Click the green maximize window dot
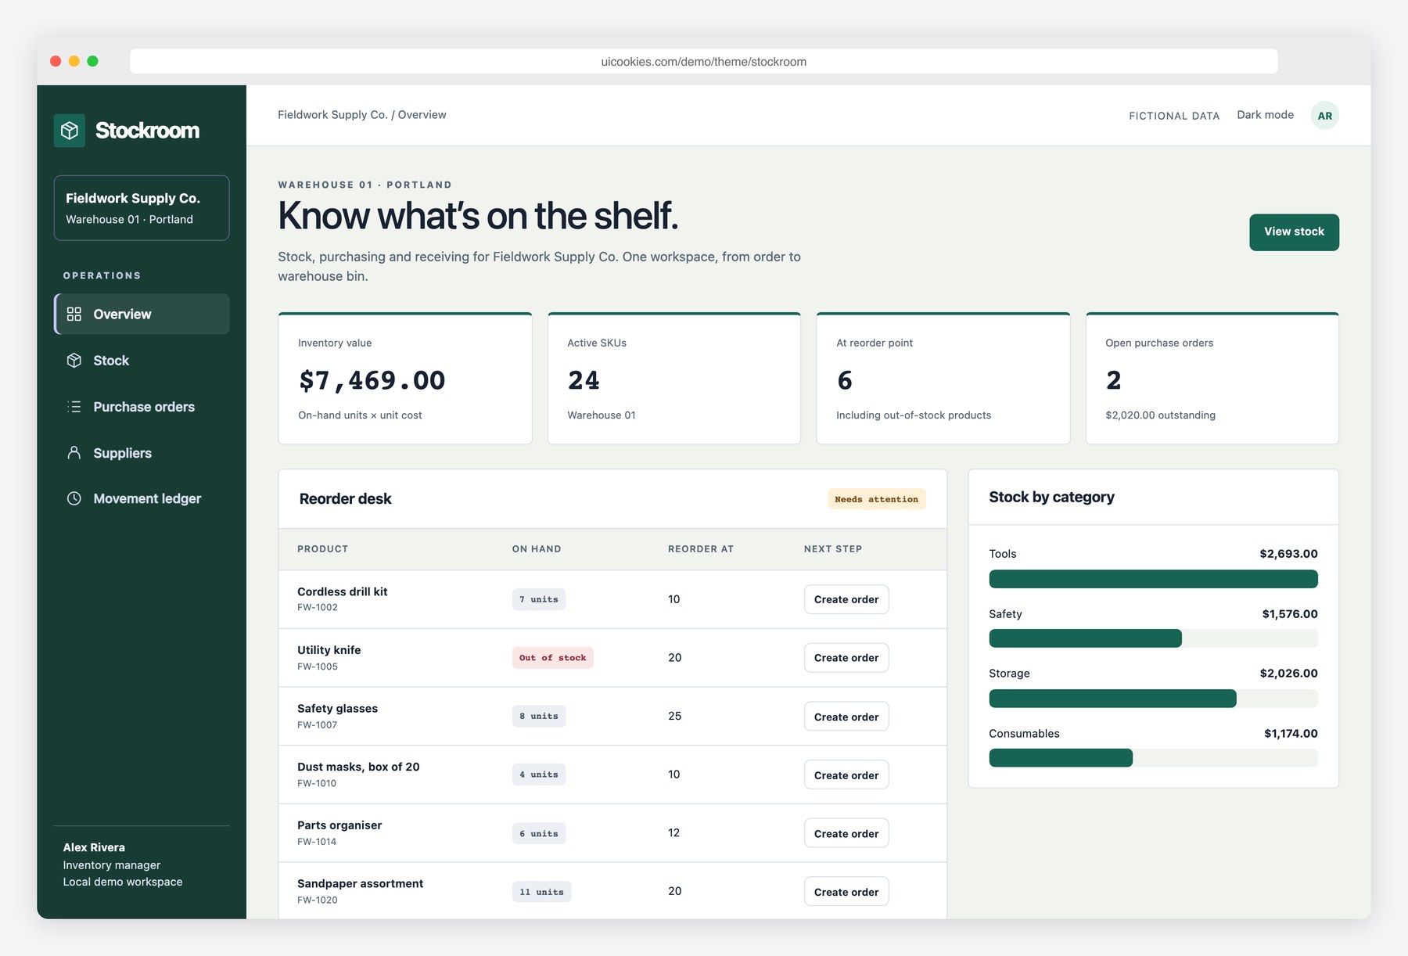 coord(92,61)
